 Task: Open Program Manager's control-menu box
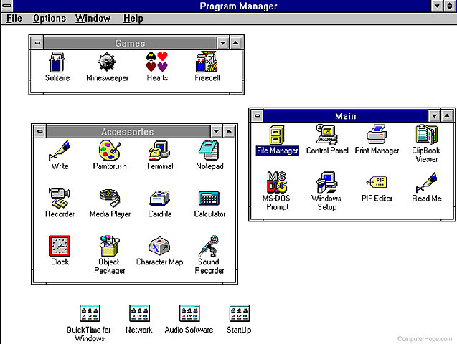coord(6,6)
